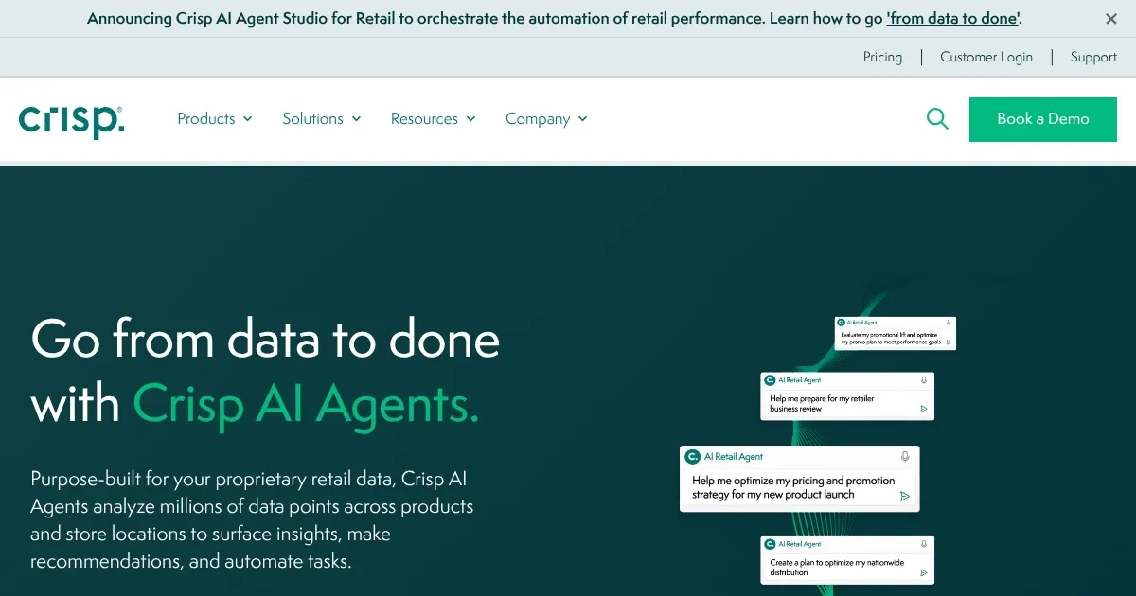Open the site search magnifier icon
This screenshot has width=1136, height=596.
click(x=937, y=119)
